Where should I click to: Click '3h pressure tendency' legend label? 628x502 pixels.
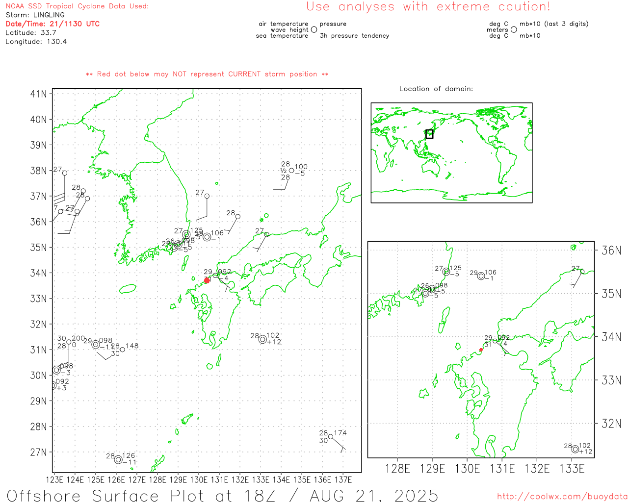coord(354,36)
